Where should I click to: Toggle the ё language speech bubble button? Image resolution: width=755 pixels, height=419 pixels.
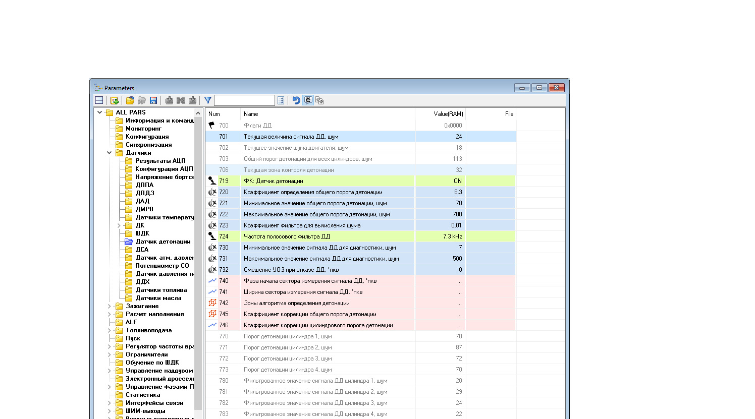tap(308, 100)
